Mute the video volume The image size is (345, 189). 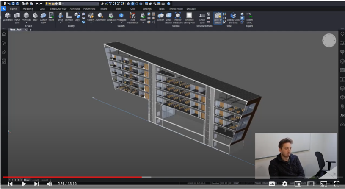point(50,184)
